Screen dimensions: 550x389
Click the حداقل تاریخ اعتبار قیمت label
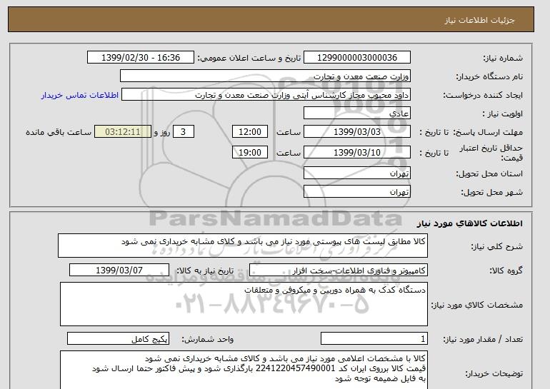coord(491,153)
